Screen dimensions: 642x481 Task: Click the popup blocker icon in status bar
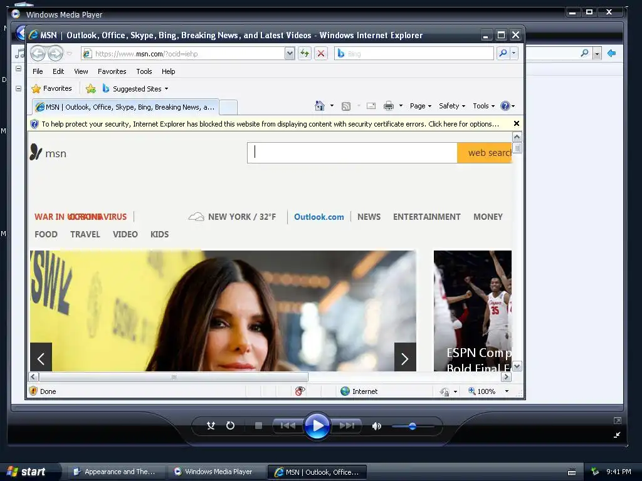tap(300, 391)
